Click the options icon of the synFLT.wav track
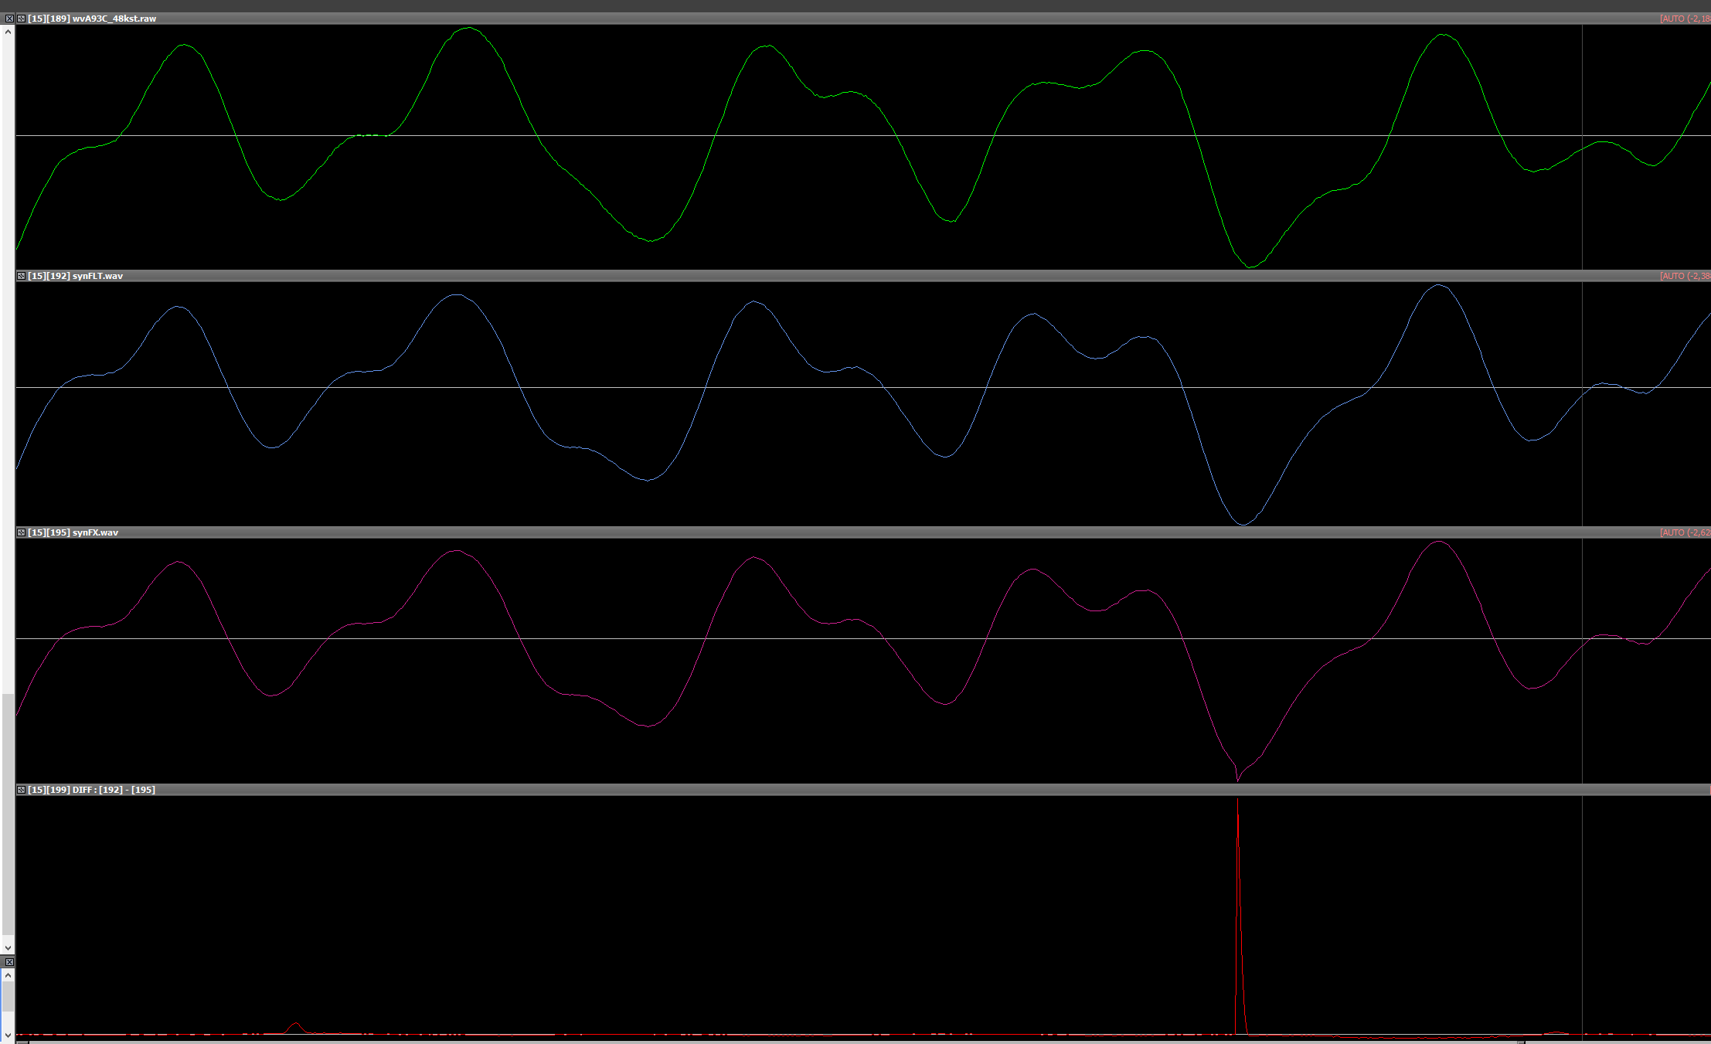This screenshot has width=1711, height=1044. (22, 276)
